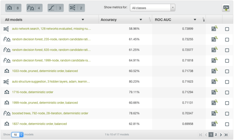Download results as CSV
Image resolution: width=234 pixels, height=140 pixels.
226,8
